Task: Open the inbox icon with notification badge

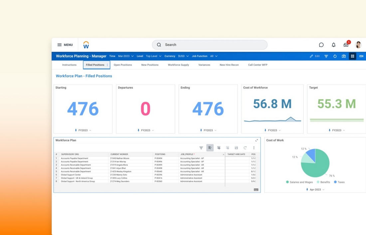Action: coord(346,45)
